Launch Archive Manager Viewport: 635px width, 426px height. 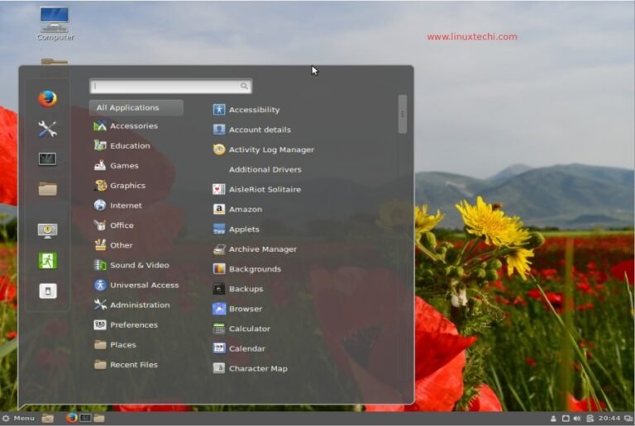coord(255,249)
